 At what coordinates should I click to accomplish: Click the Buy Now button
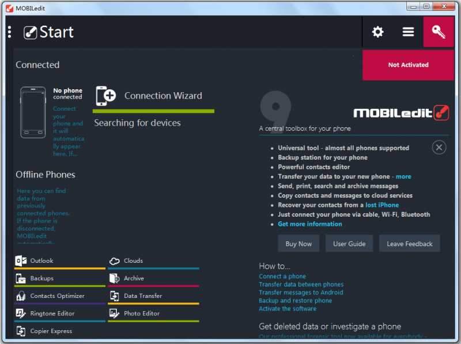tap(298, 243)
